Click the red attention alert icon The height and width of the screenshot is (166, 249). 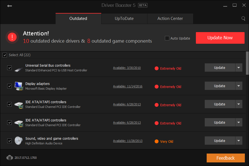pyautogui.click(x=12, y=37)
